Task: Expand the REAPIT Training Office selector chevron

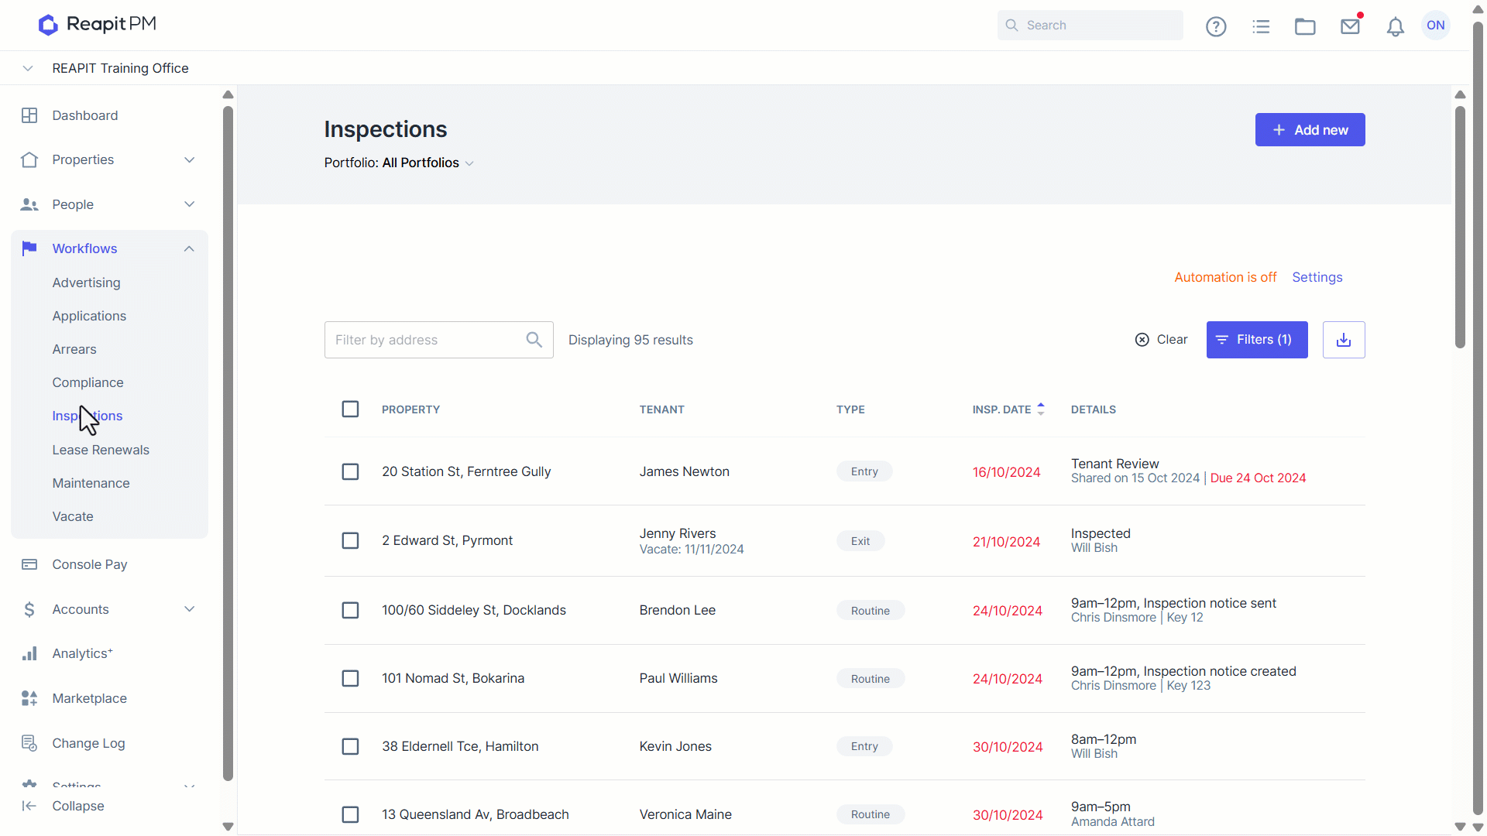Action: (28, 68)
